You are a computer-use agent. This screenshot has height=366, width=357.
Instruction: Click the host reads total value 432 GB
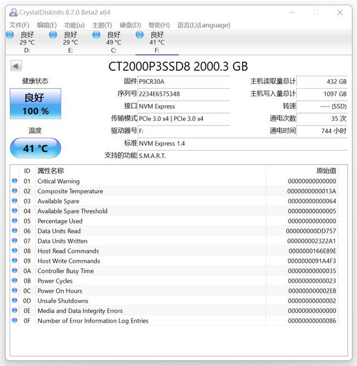(322, 82)
